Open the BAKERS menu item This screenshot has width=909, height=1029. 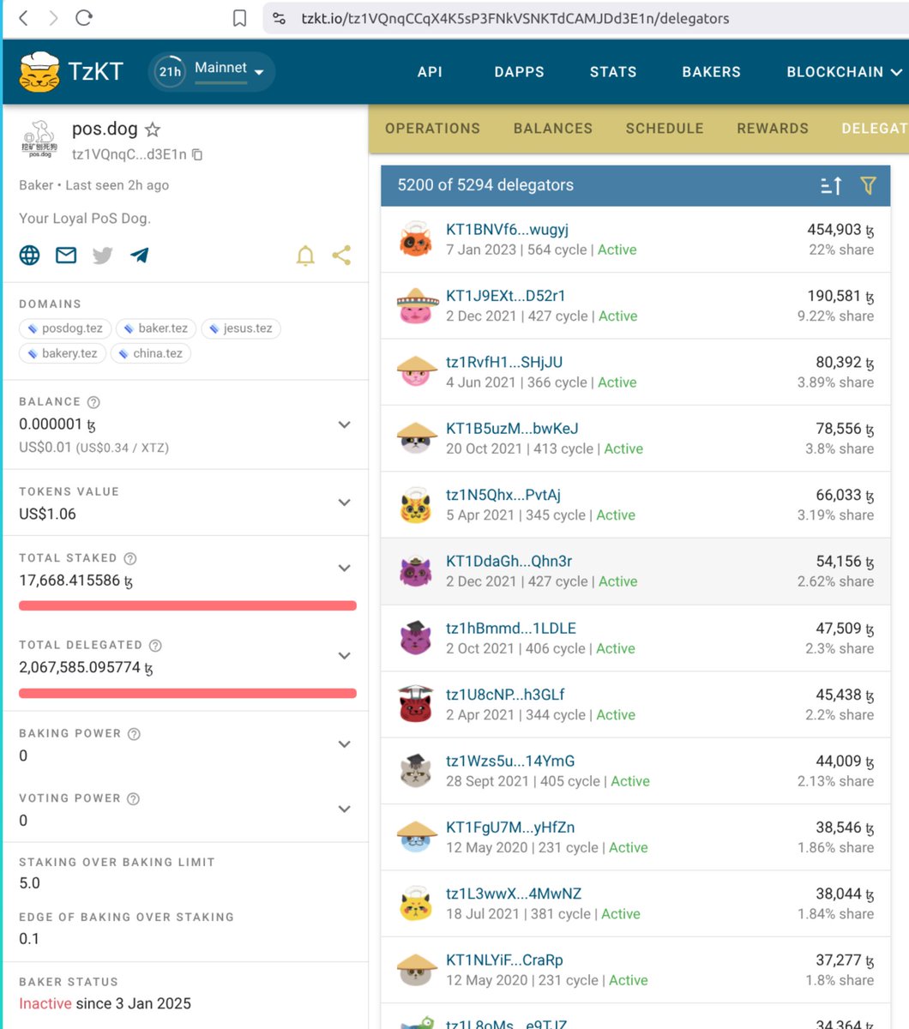711,72
